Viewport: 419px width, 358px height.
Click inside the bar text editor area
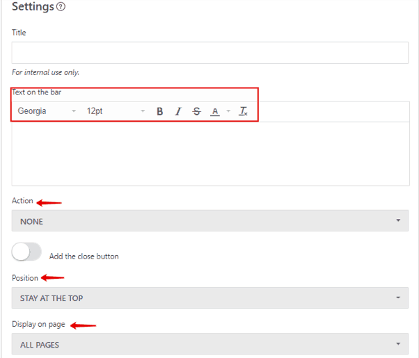click(x=209, y=153)
